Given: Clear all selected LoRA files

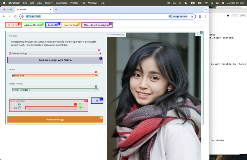Looking at the screenshot, I should [80, 108].
